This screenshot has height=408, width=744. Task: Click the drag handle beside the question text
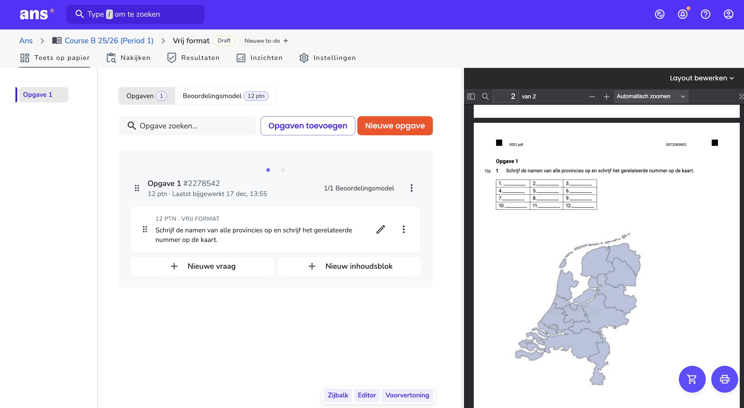(145, 229)
